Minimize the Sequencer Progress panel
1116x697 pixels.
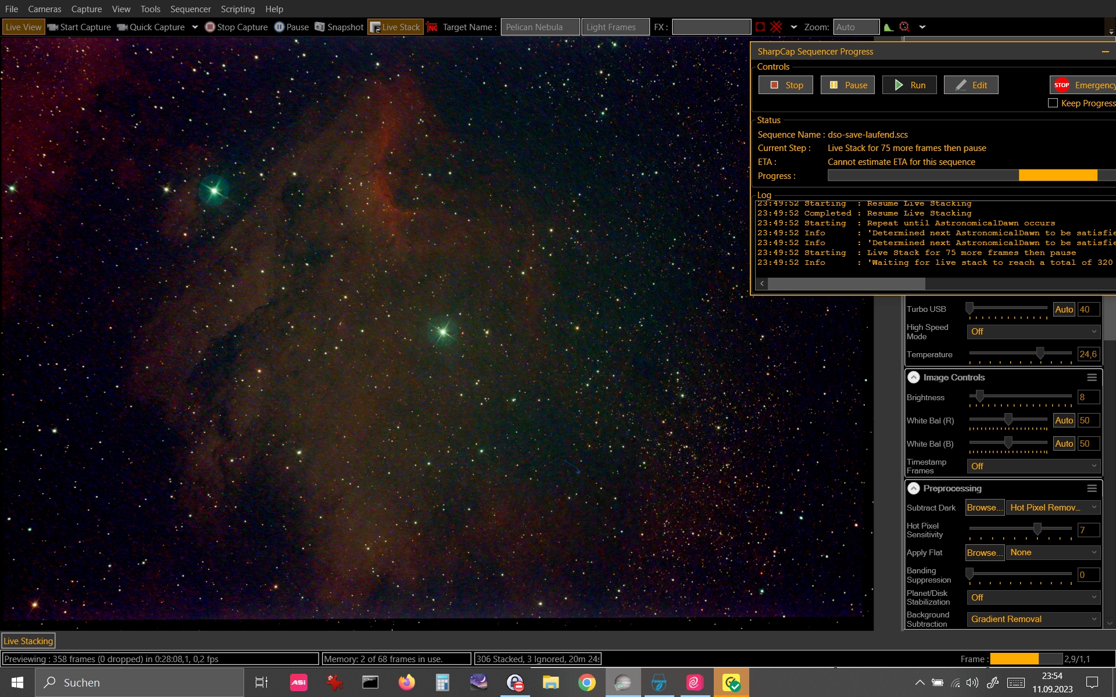(x=1105, y=52)
